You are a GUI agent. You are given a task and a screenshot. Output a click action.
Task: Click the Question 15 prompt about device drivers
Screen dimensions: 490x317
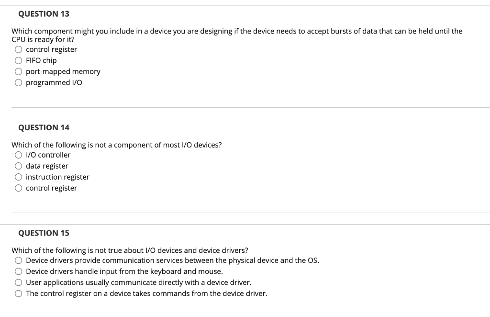coord(130,250)
